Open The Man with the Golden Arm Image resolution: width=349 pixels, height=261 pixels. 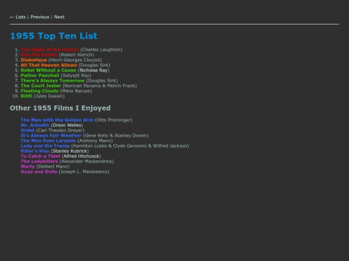[x=57, y=120]
